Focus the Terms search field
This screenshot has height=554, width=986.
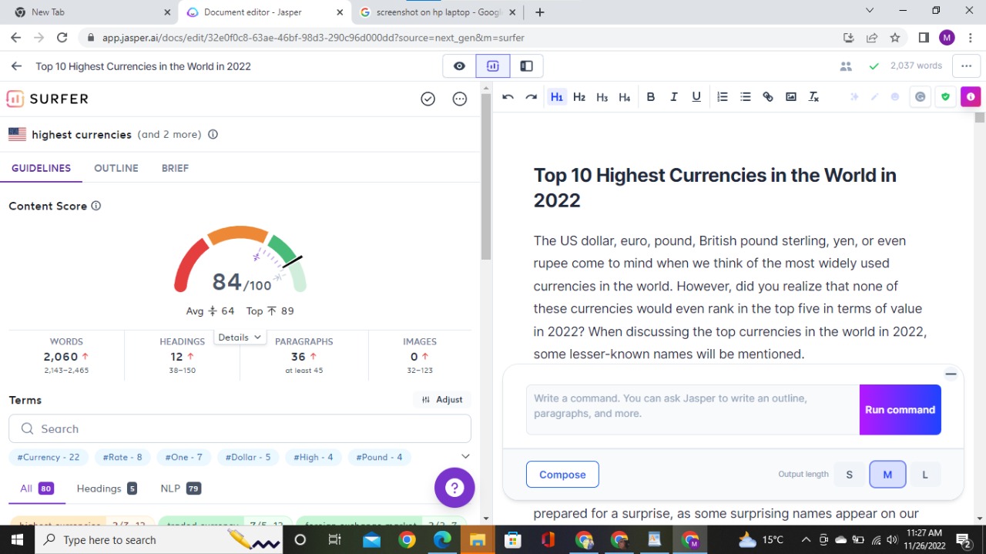pyautogui.click(x=240, y=428)
